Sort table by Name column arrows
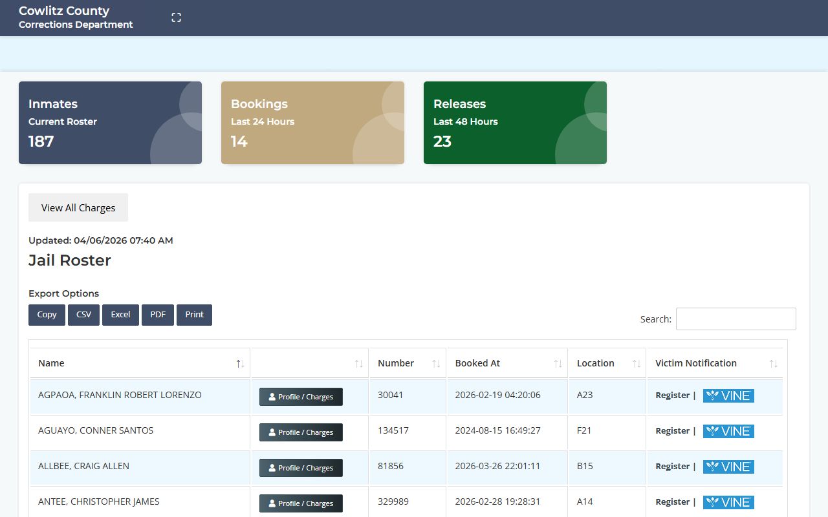Image resolution: width=828 pixels, height=517 pixels. tap(240, 364)
